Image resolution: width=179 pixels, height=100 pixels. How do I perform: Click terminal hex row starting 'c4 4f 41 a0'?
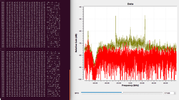[31, 2]
